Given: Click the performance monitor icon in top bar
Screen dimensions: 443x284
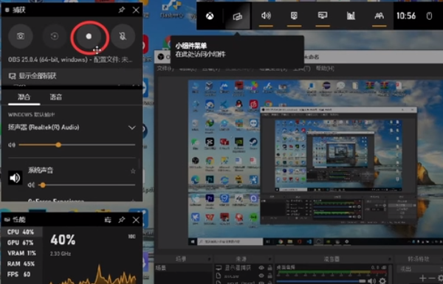Looking at the screenshot, I should (x=351, y=15).
